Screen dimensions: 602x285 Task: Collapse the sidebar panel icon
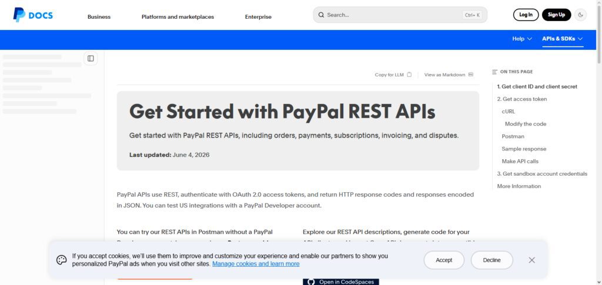tap(91, 58)
